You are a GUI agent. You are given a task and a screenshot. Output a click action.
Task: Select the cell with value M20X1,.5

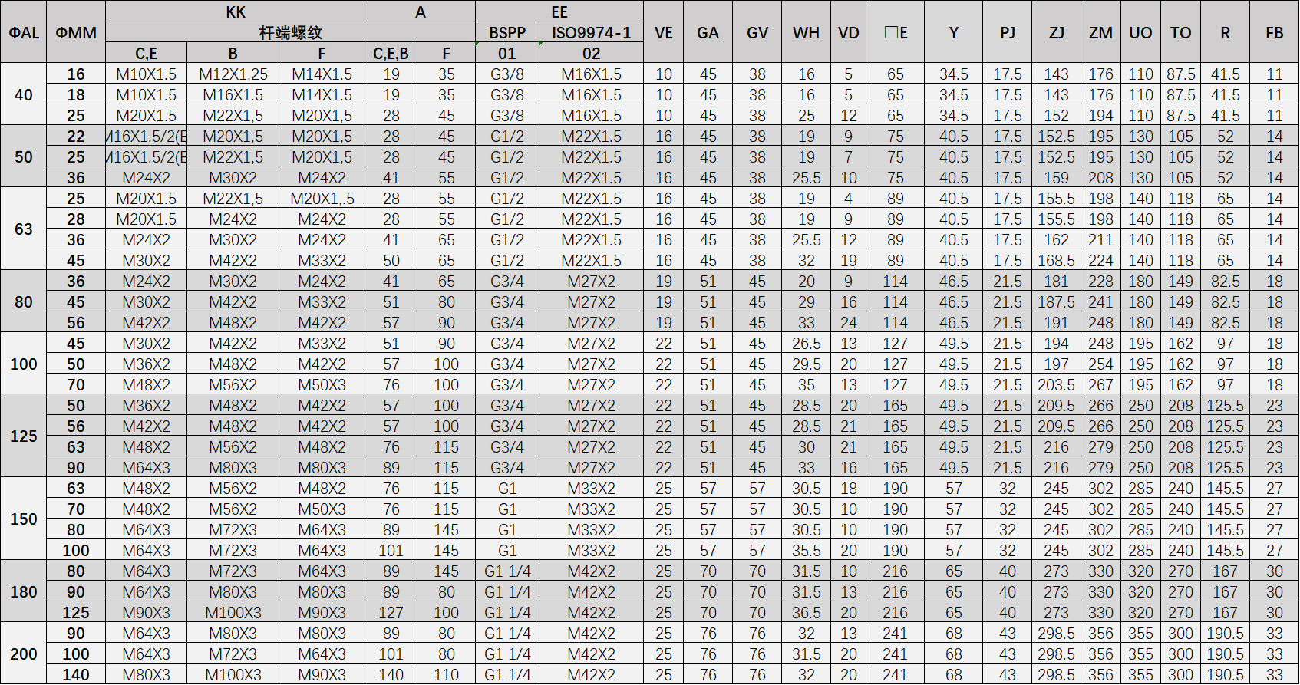pos(322,199)
